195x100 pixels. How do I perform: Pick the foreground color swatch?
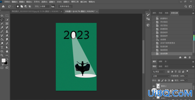[4, 61]
